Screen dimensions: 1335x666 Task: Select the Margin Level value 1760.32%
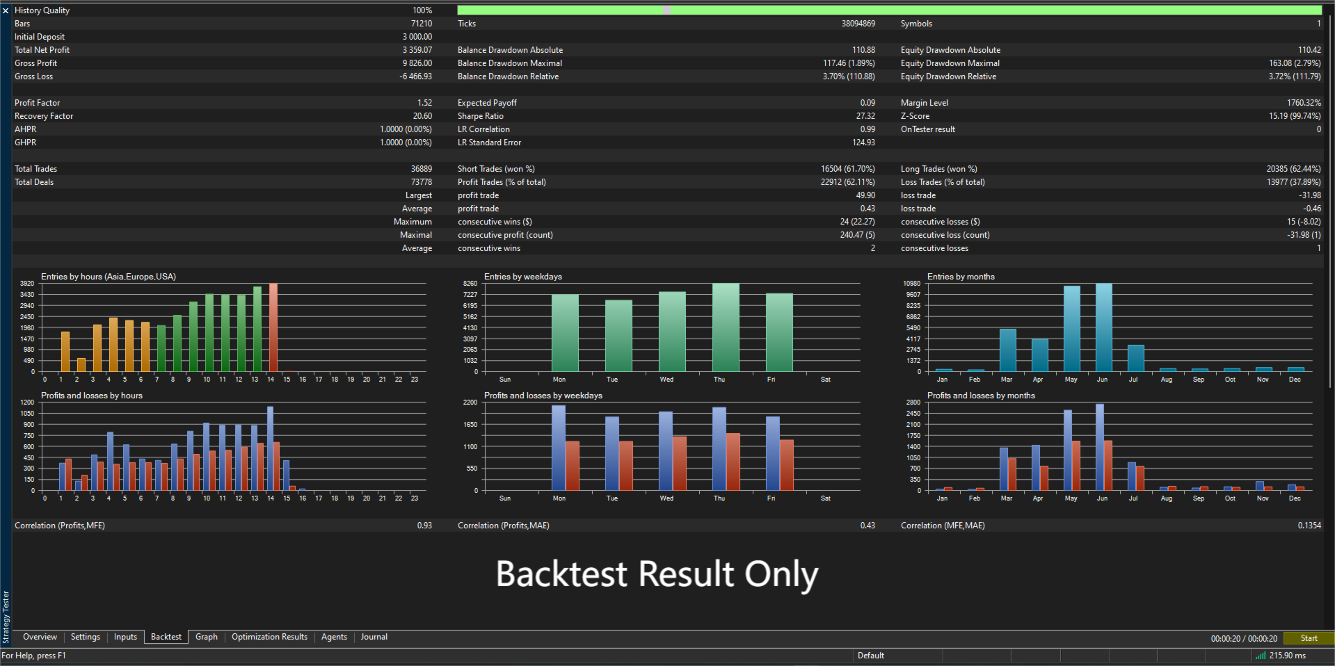pos(1304,103)
